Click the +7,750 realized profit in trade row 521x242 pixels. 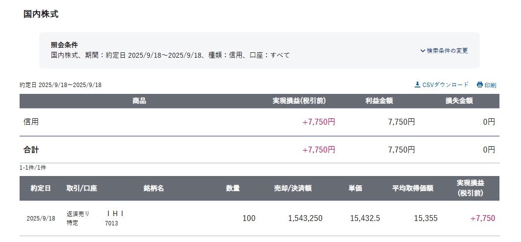(x=482, y=218)
